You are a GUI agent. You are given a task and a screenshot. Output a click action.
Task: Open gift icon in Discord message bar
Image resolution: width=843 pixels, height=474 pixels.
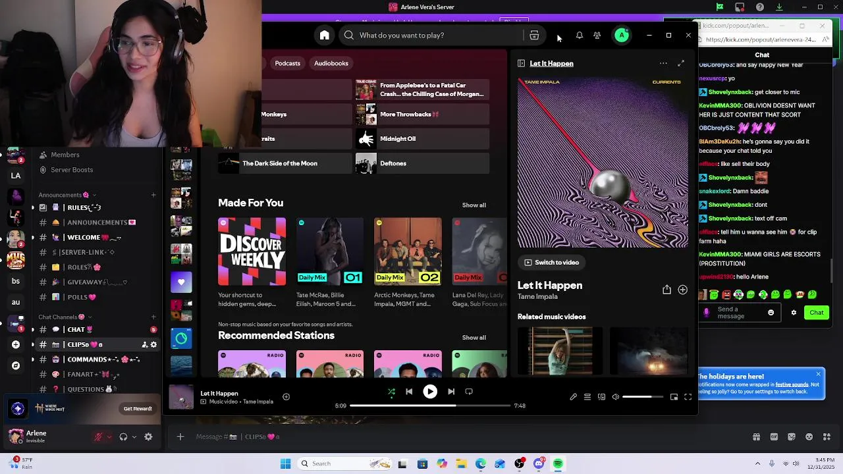[x=756, y=436]
